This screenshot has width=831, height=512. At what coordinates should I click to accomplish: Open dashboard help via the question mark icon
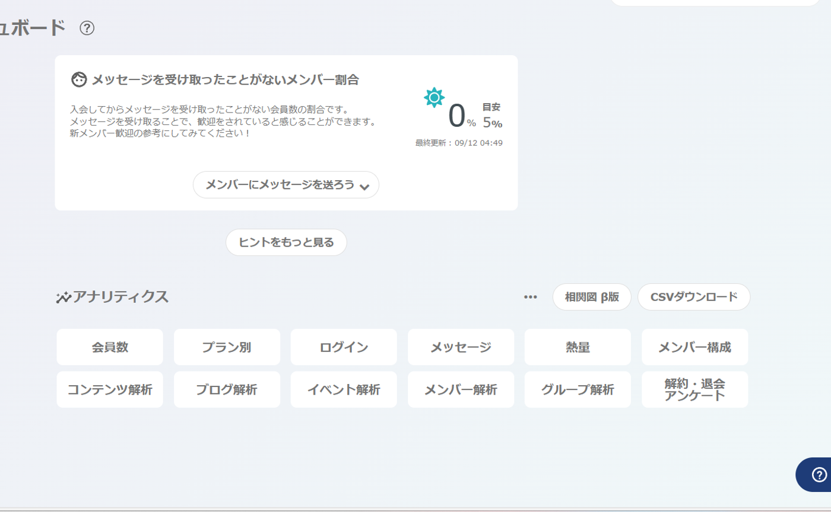(x=87, y=27)
